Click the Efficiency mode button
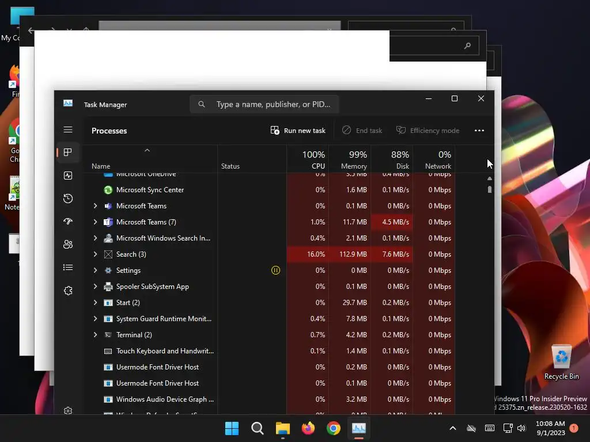Screen dimensions: 590x442 click(428, 131)
